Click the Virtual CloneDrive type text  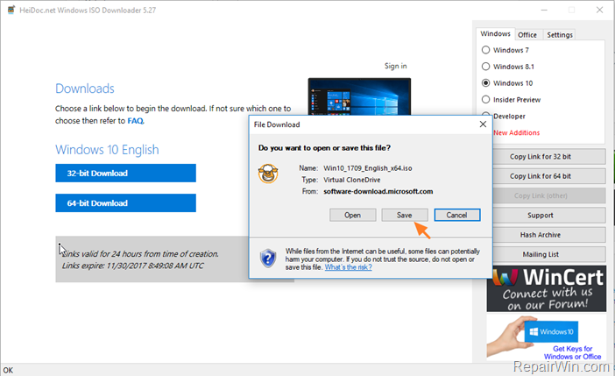[352, 180]
